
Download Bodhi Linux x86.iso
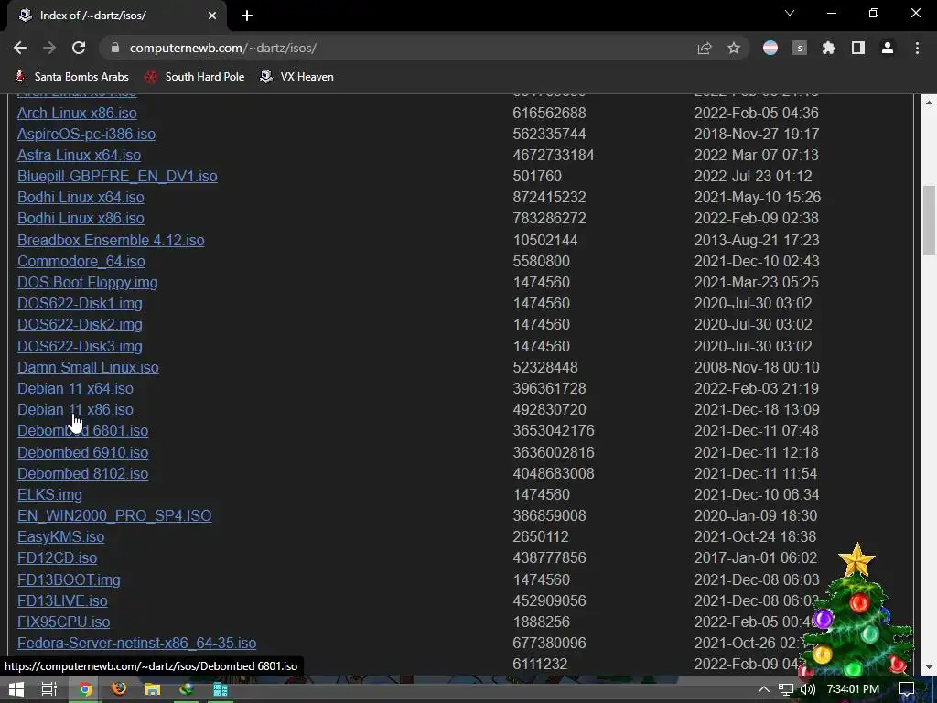pyautogui.click(x=81, y=218)
